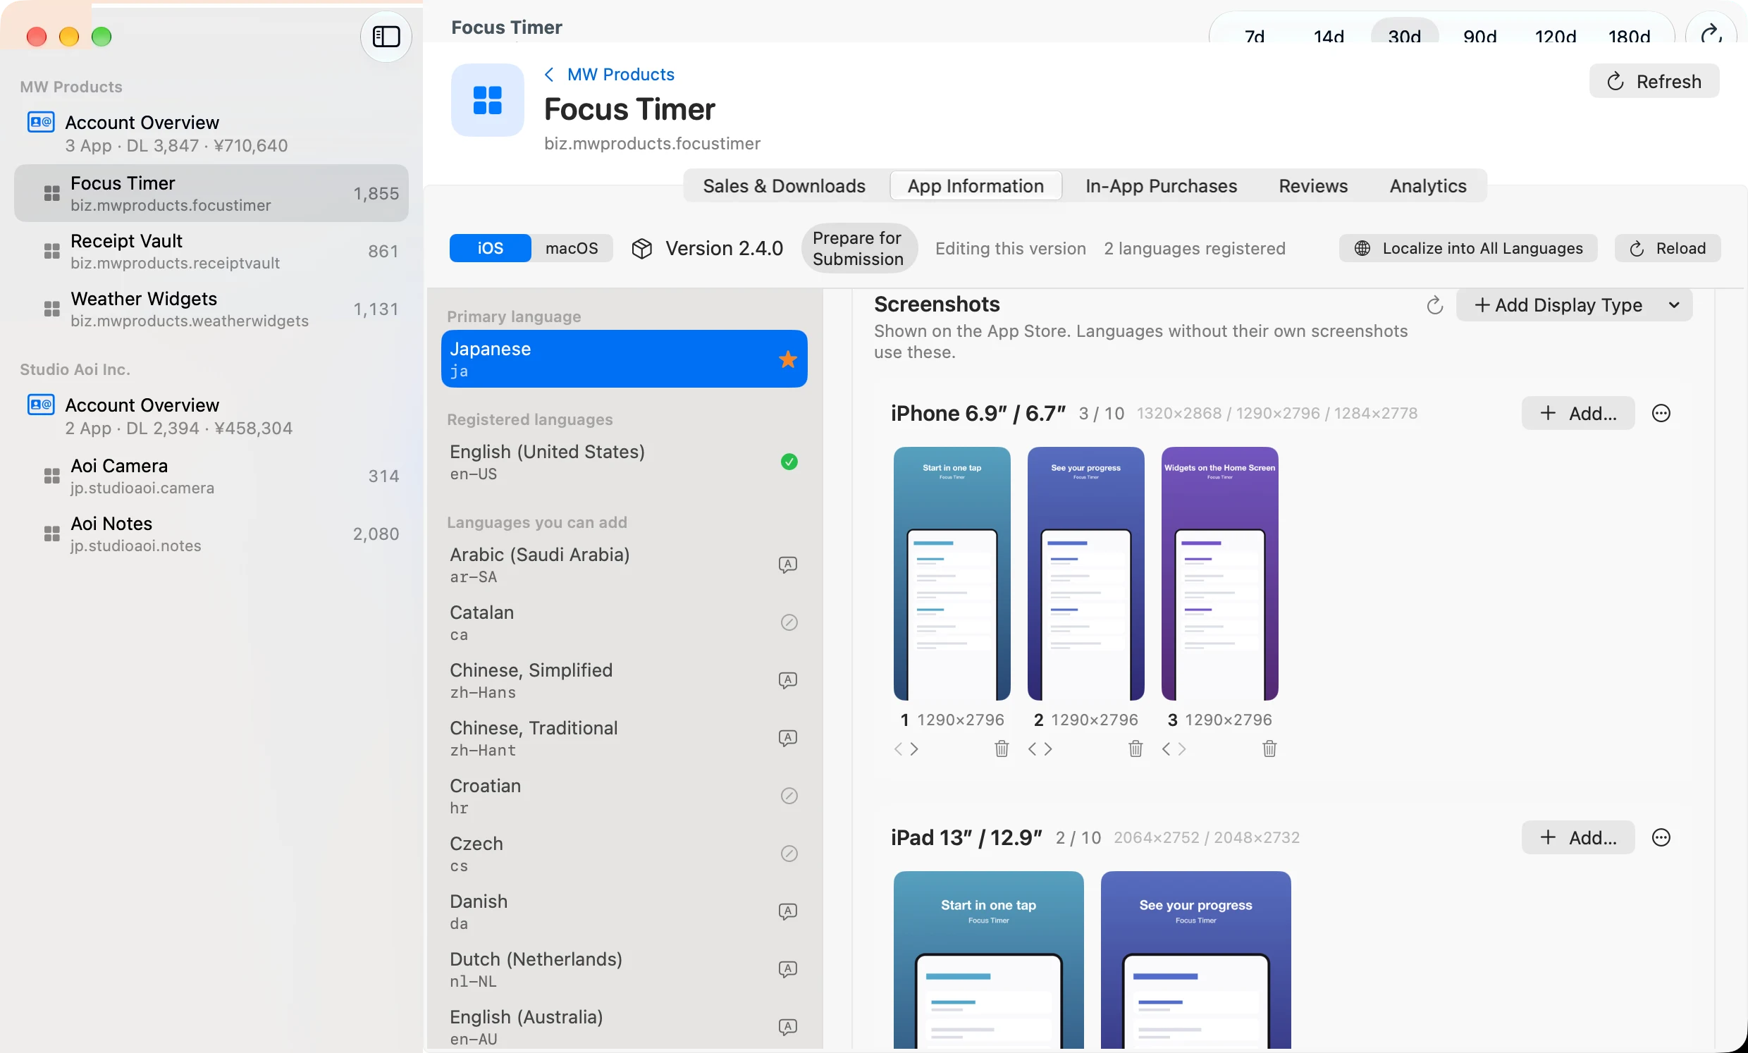Click the auto-translate icon for Arabic (Saudi Arabia)
Viewport: 1748px width, 1053px height.
788,565
